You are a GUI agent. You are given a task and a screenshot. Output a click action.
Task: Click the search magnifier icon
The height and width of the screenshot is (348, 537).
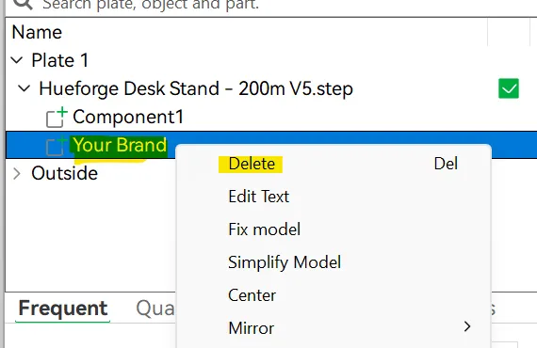click(24, 4)
